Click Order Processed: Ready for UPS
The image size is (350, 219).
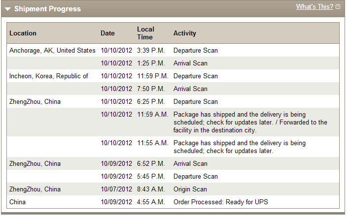click(221, 202)
